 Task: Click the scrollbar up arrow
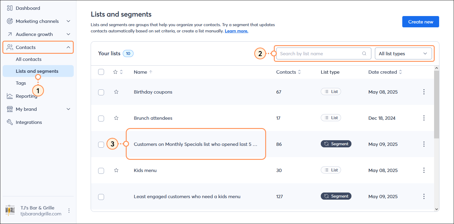[436, 68]
